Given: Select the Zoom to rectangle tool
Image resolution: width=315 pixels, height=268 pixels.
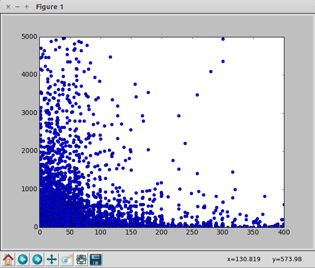Looking at the screenshot, I should tap(66, 259).
